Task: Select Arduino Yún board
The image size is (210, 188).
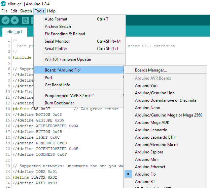Action: coord(165,86)
